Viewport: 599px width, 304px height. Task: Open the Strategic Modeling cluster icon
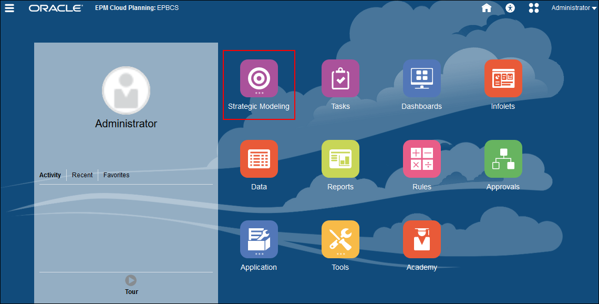259,78
